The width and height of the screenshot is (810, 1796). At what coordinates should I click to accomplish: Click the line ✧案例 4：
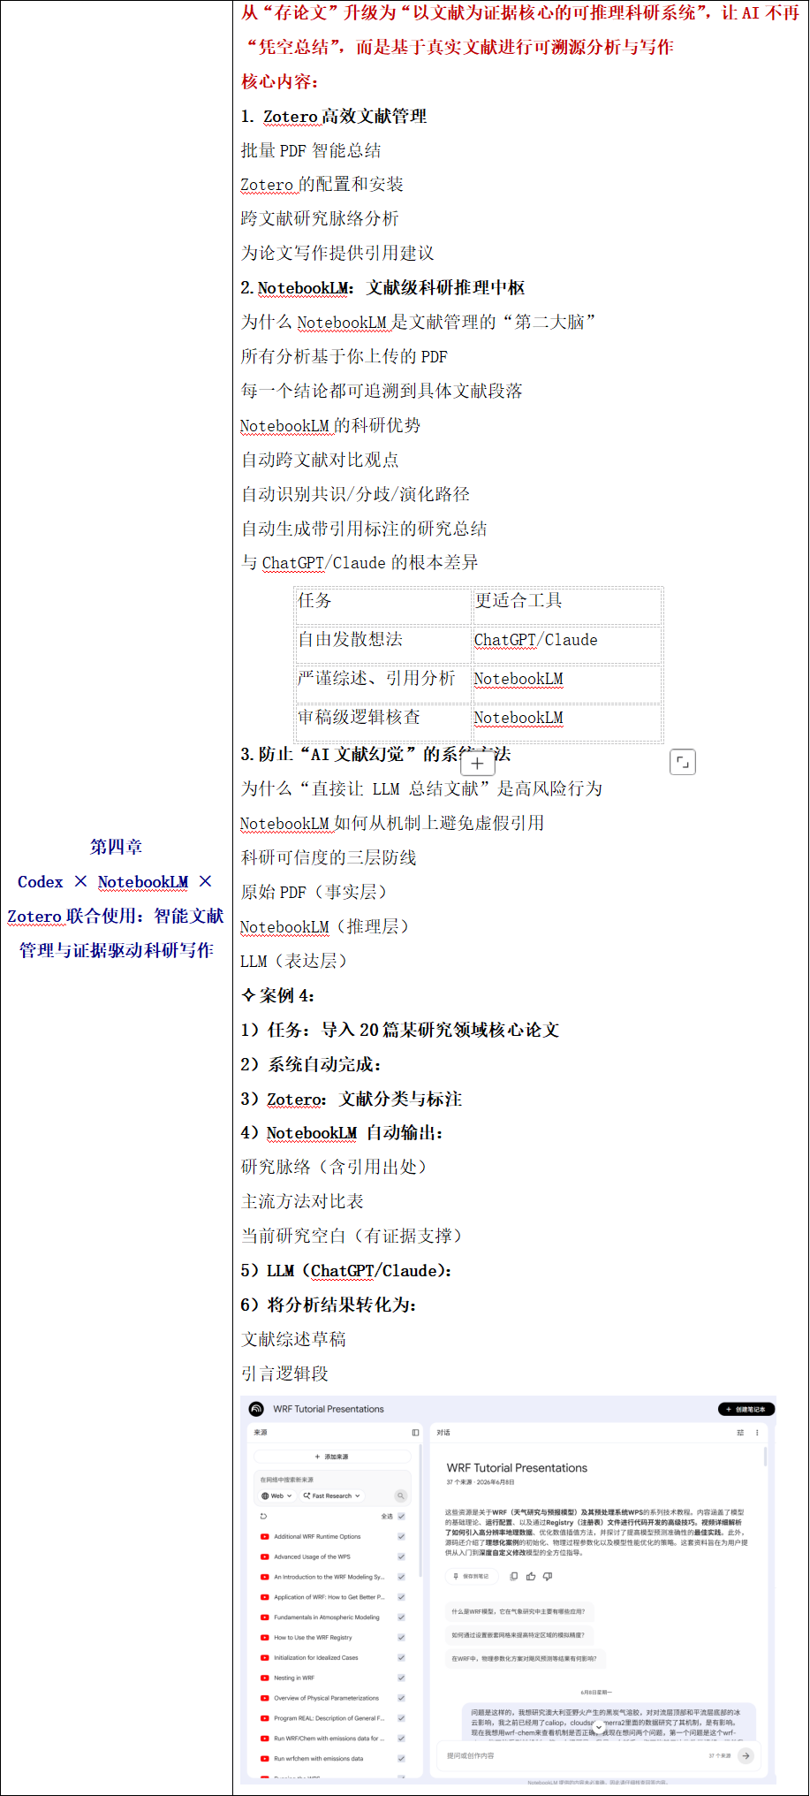pos(277,995)
